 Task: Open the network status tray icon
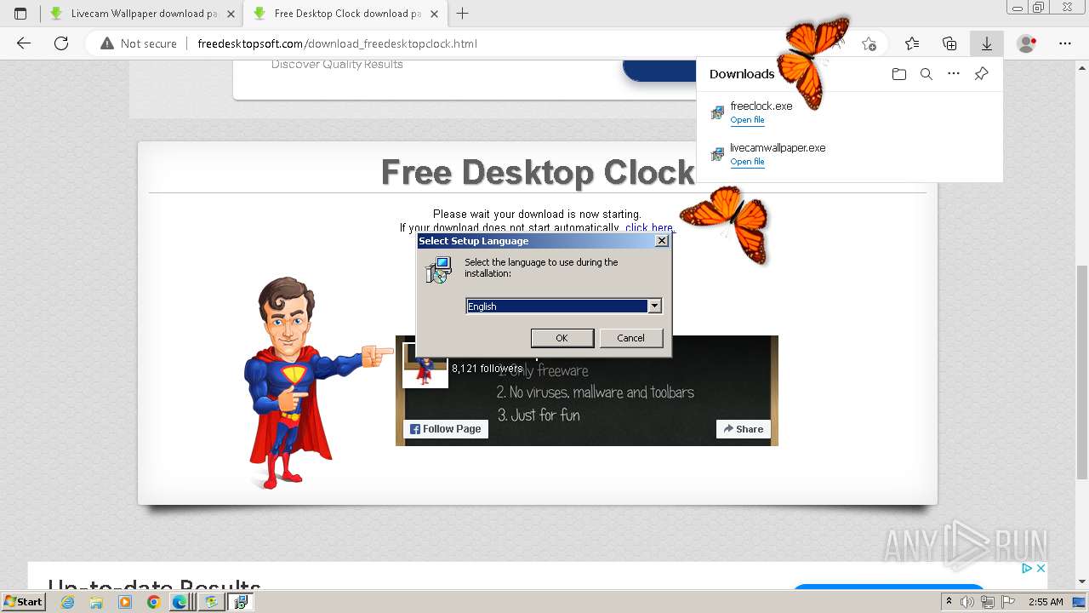click(x=988, y=602)
